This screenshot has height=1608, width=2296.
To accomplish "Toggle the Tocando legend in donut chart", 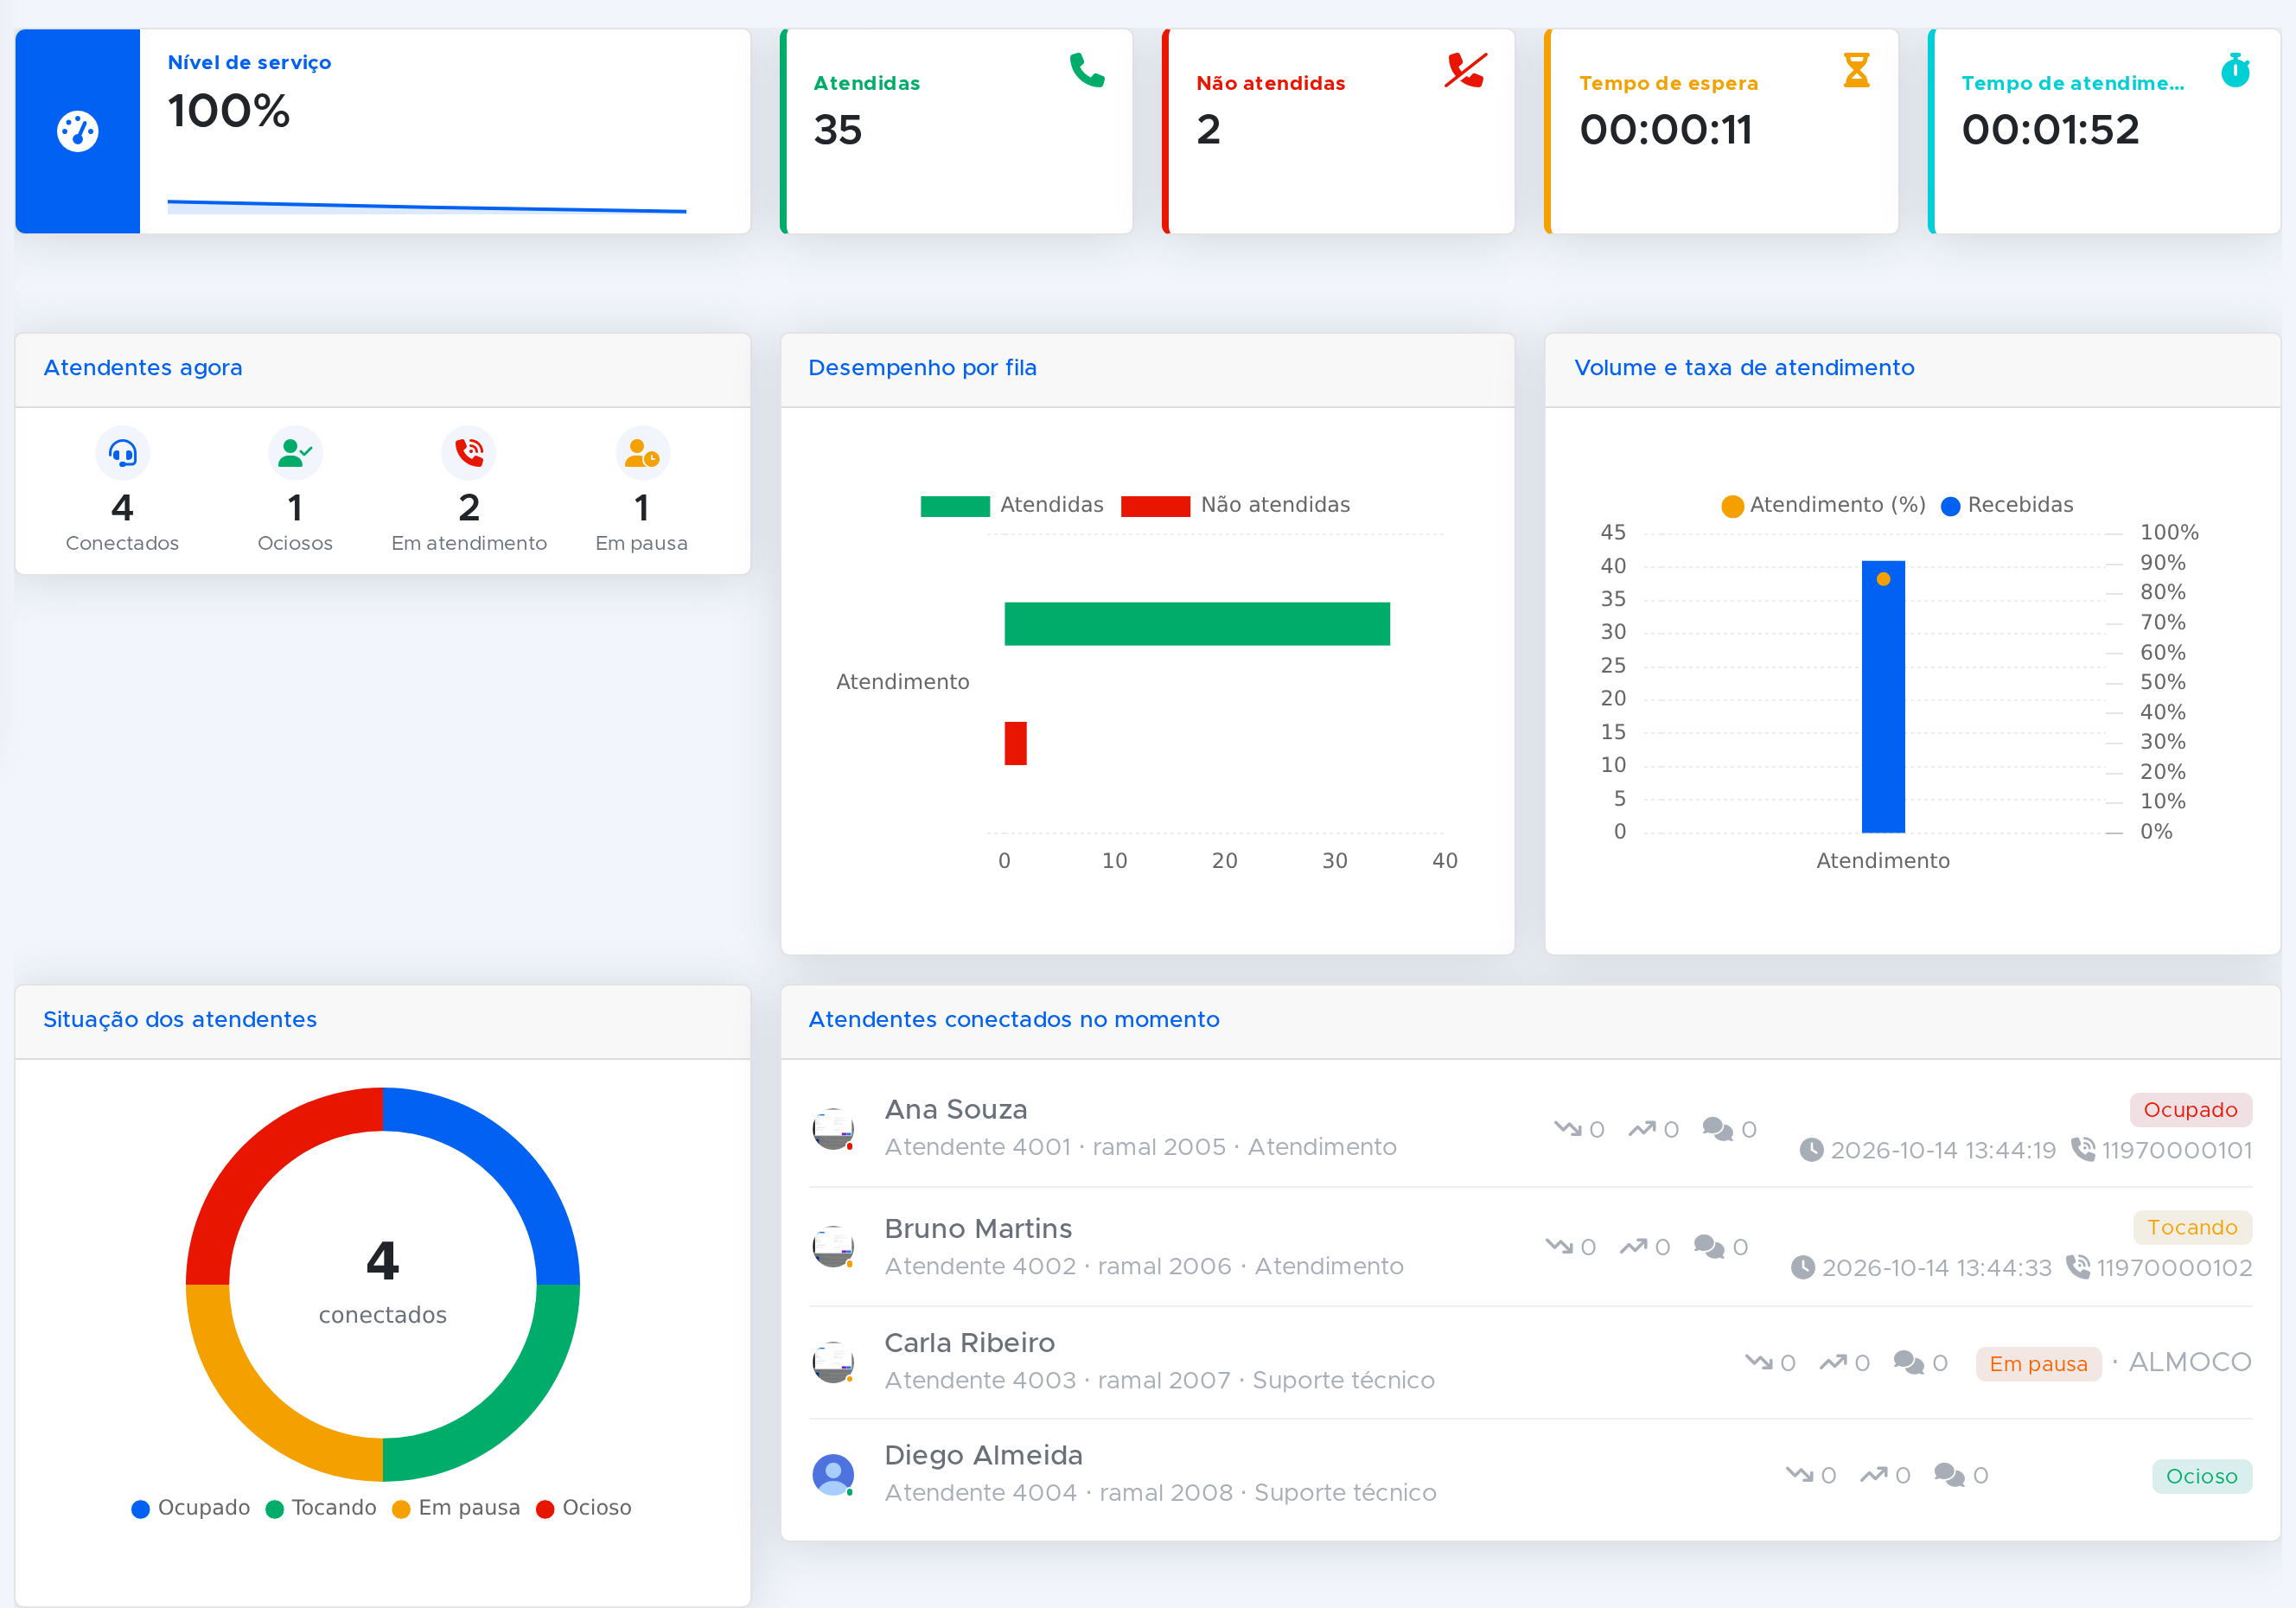I will click(x=321, y=1508).
